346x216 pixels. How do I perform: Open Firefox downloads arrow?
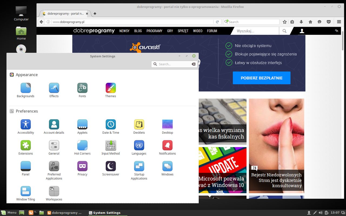point(301,22)
